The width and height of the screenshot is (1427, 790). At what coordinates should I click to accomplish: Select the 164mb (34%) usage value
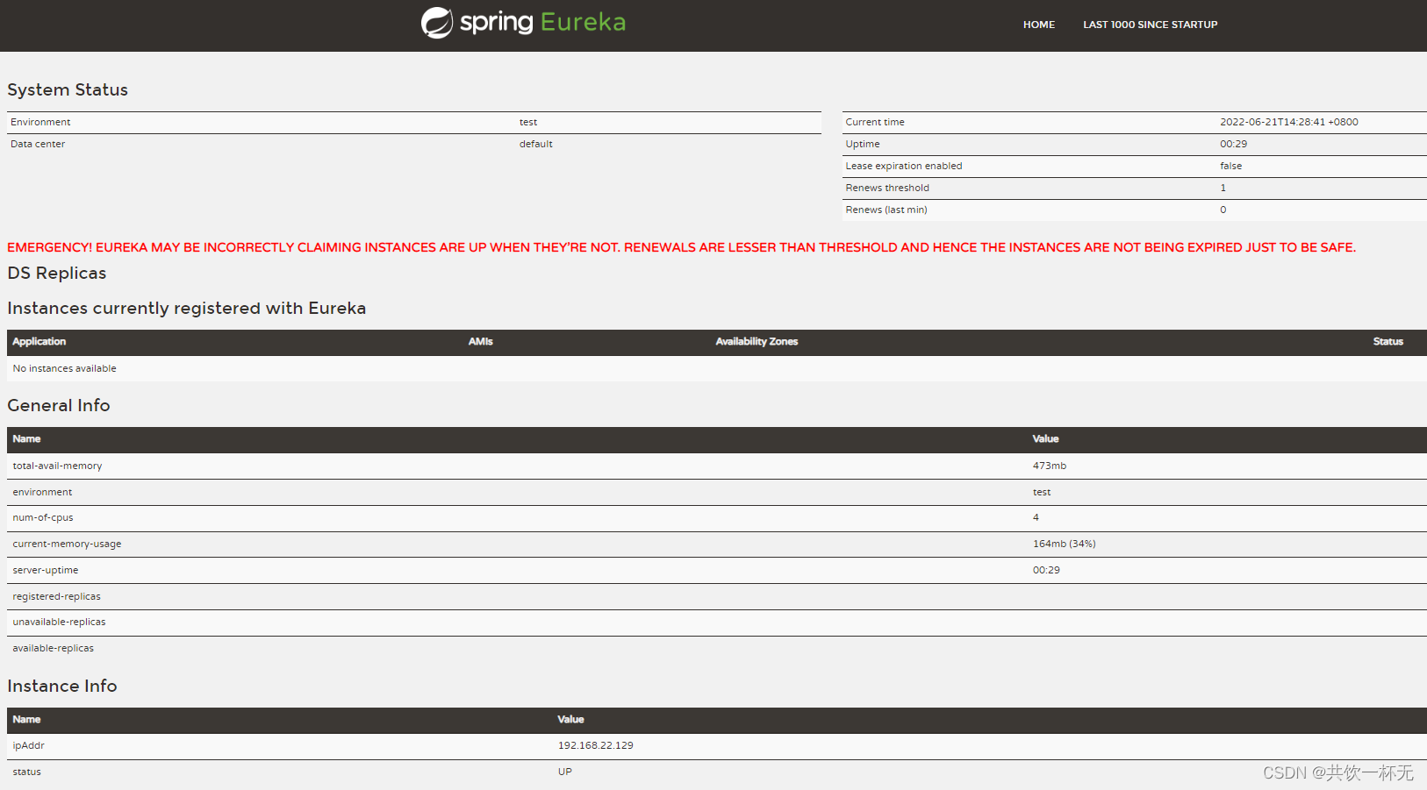1064,544
